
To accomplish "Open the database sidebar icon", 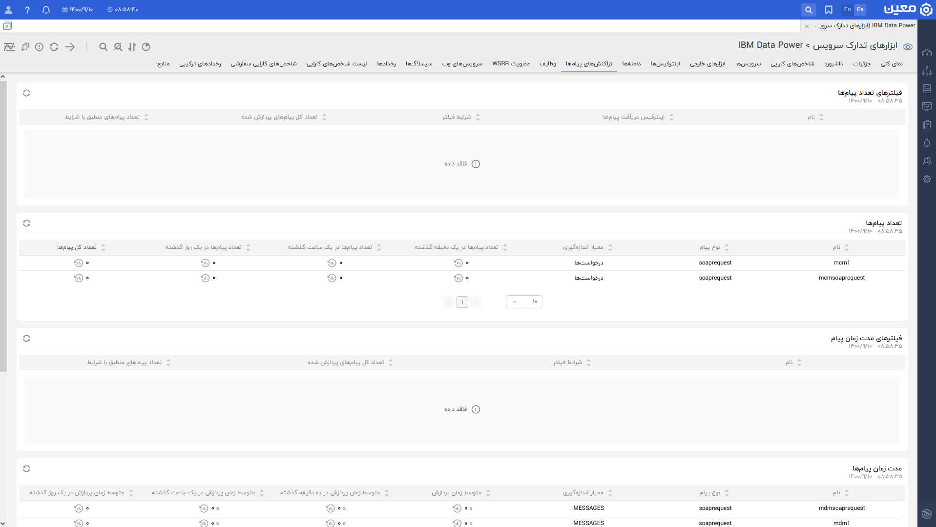I will click(927, 89).
